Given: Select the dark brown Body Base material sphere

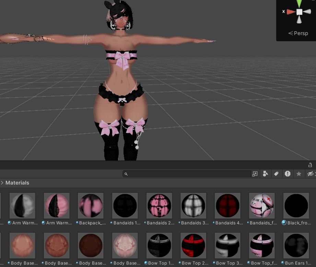Looking at the screenshot, I should tap(91, 245).
